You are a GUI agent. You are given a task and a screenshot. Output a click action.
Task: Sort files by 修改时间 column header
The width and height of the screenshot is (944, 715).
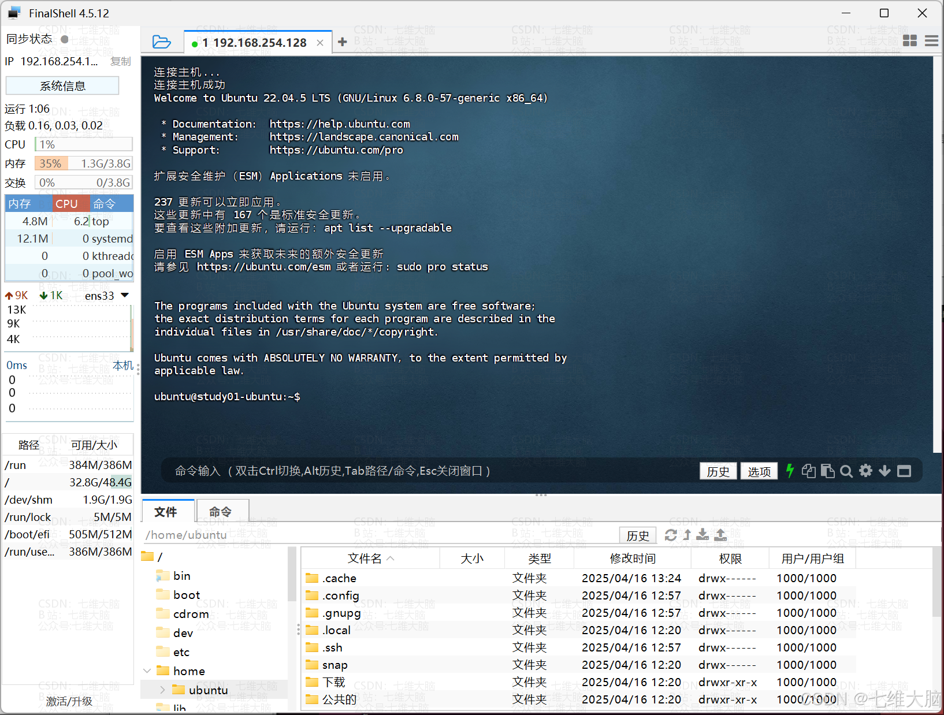pyautogui.click(x=633, y=558)
